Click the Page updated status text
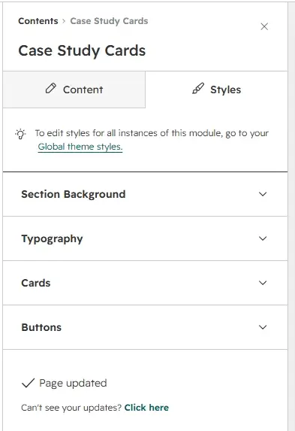The image size is (295, 431). click(73, 383)
